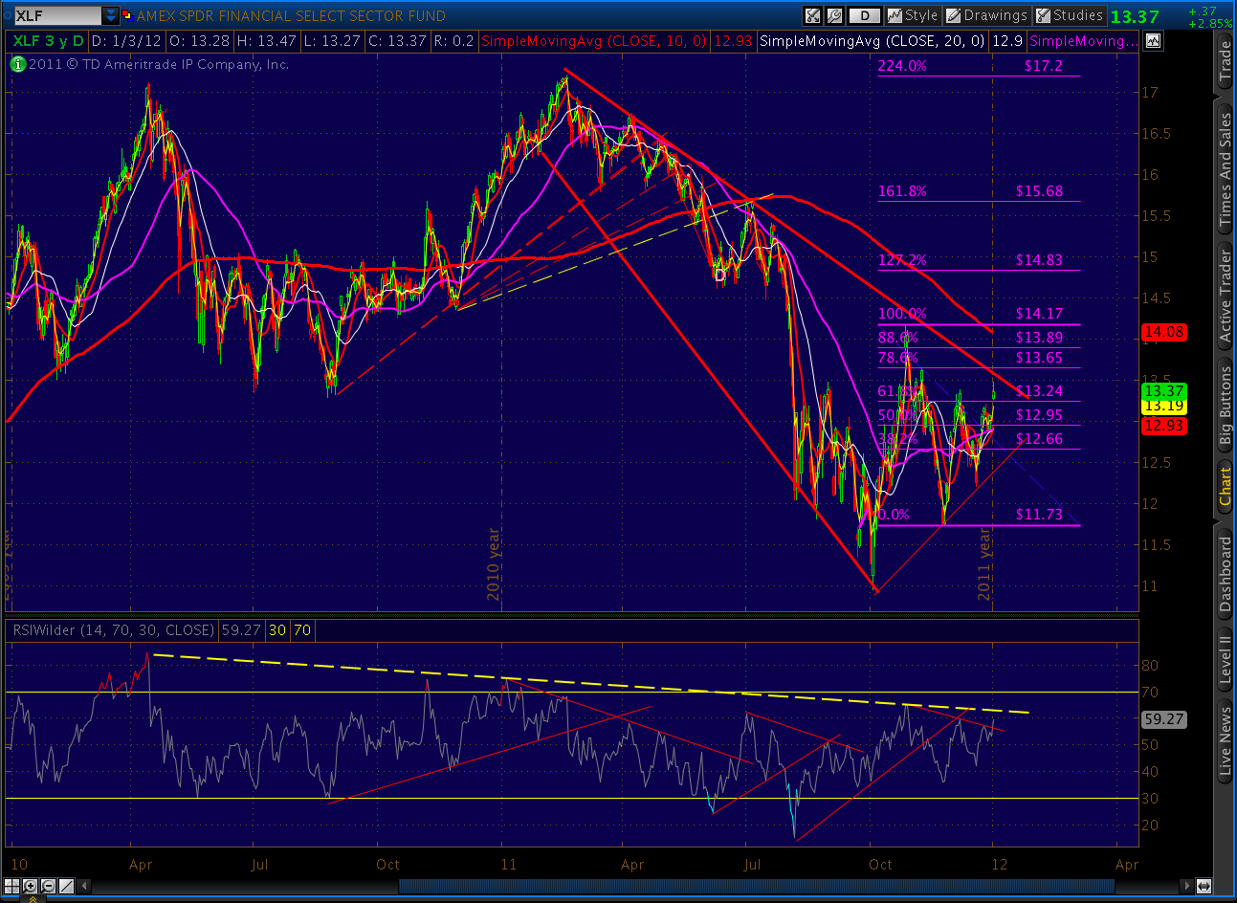Click the D marker on the price chart
This screenshot has width=1237, height=903.
(719, 275)
